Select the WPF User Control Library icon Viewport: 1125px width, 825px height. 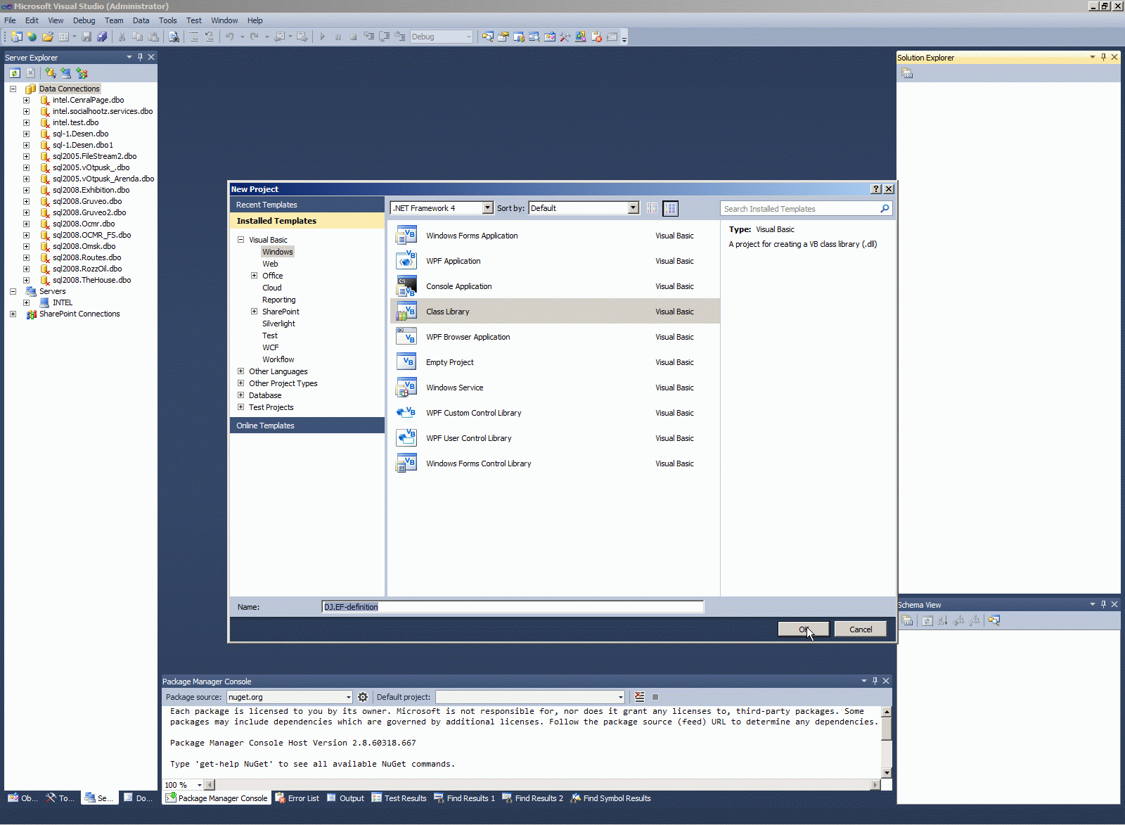click(406, 438)
